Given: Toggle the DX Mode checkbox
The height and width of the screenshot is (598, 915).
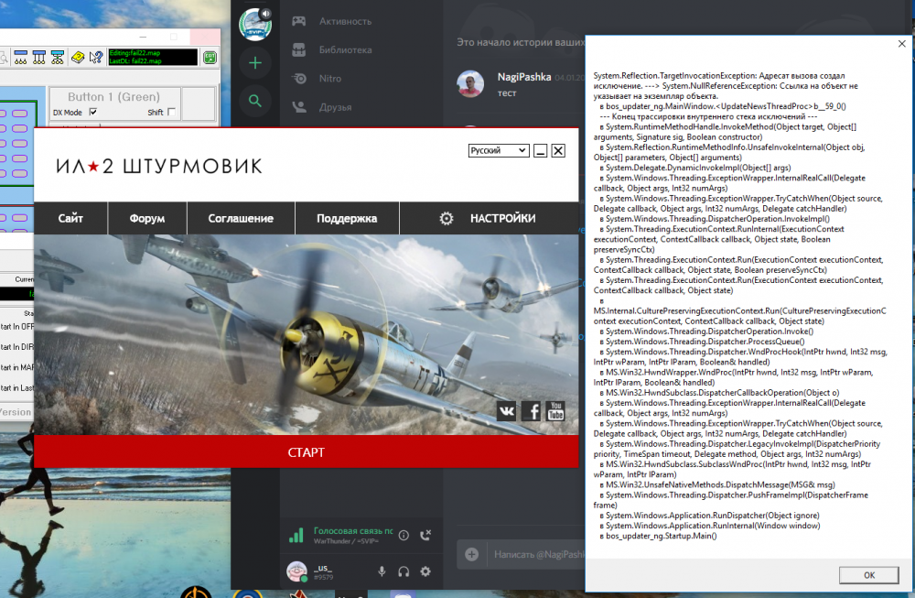Looking at the screenshot, I should pos(92,112).
